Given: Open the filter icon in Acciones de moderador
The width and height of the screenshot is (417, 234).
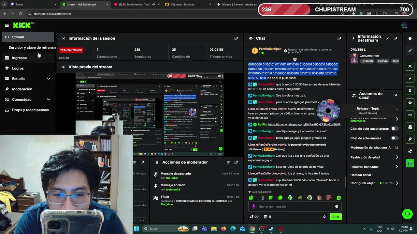Looking at the screenshot, I should click(228, 162).
